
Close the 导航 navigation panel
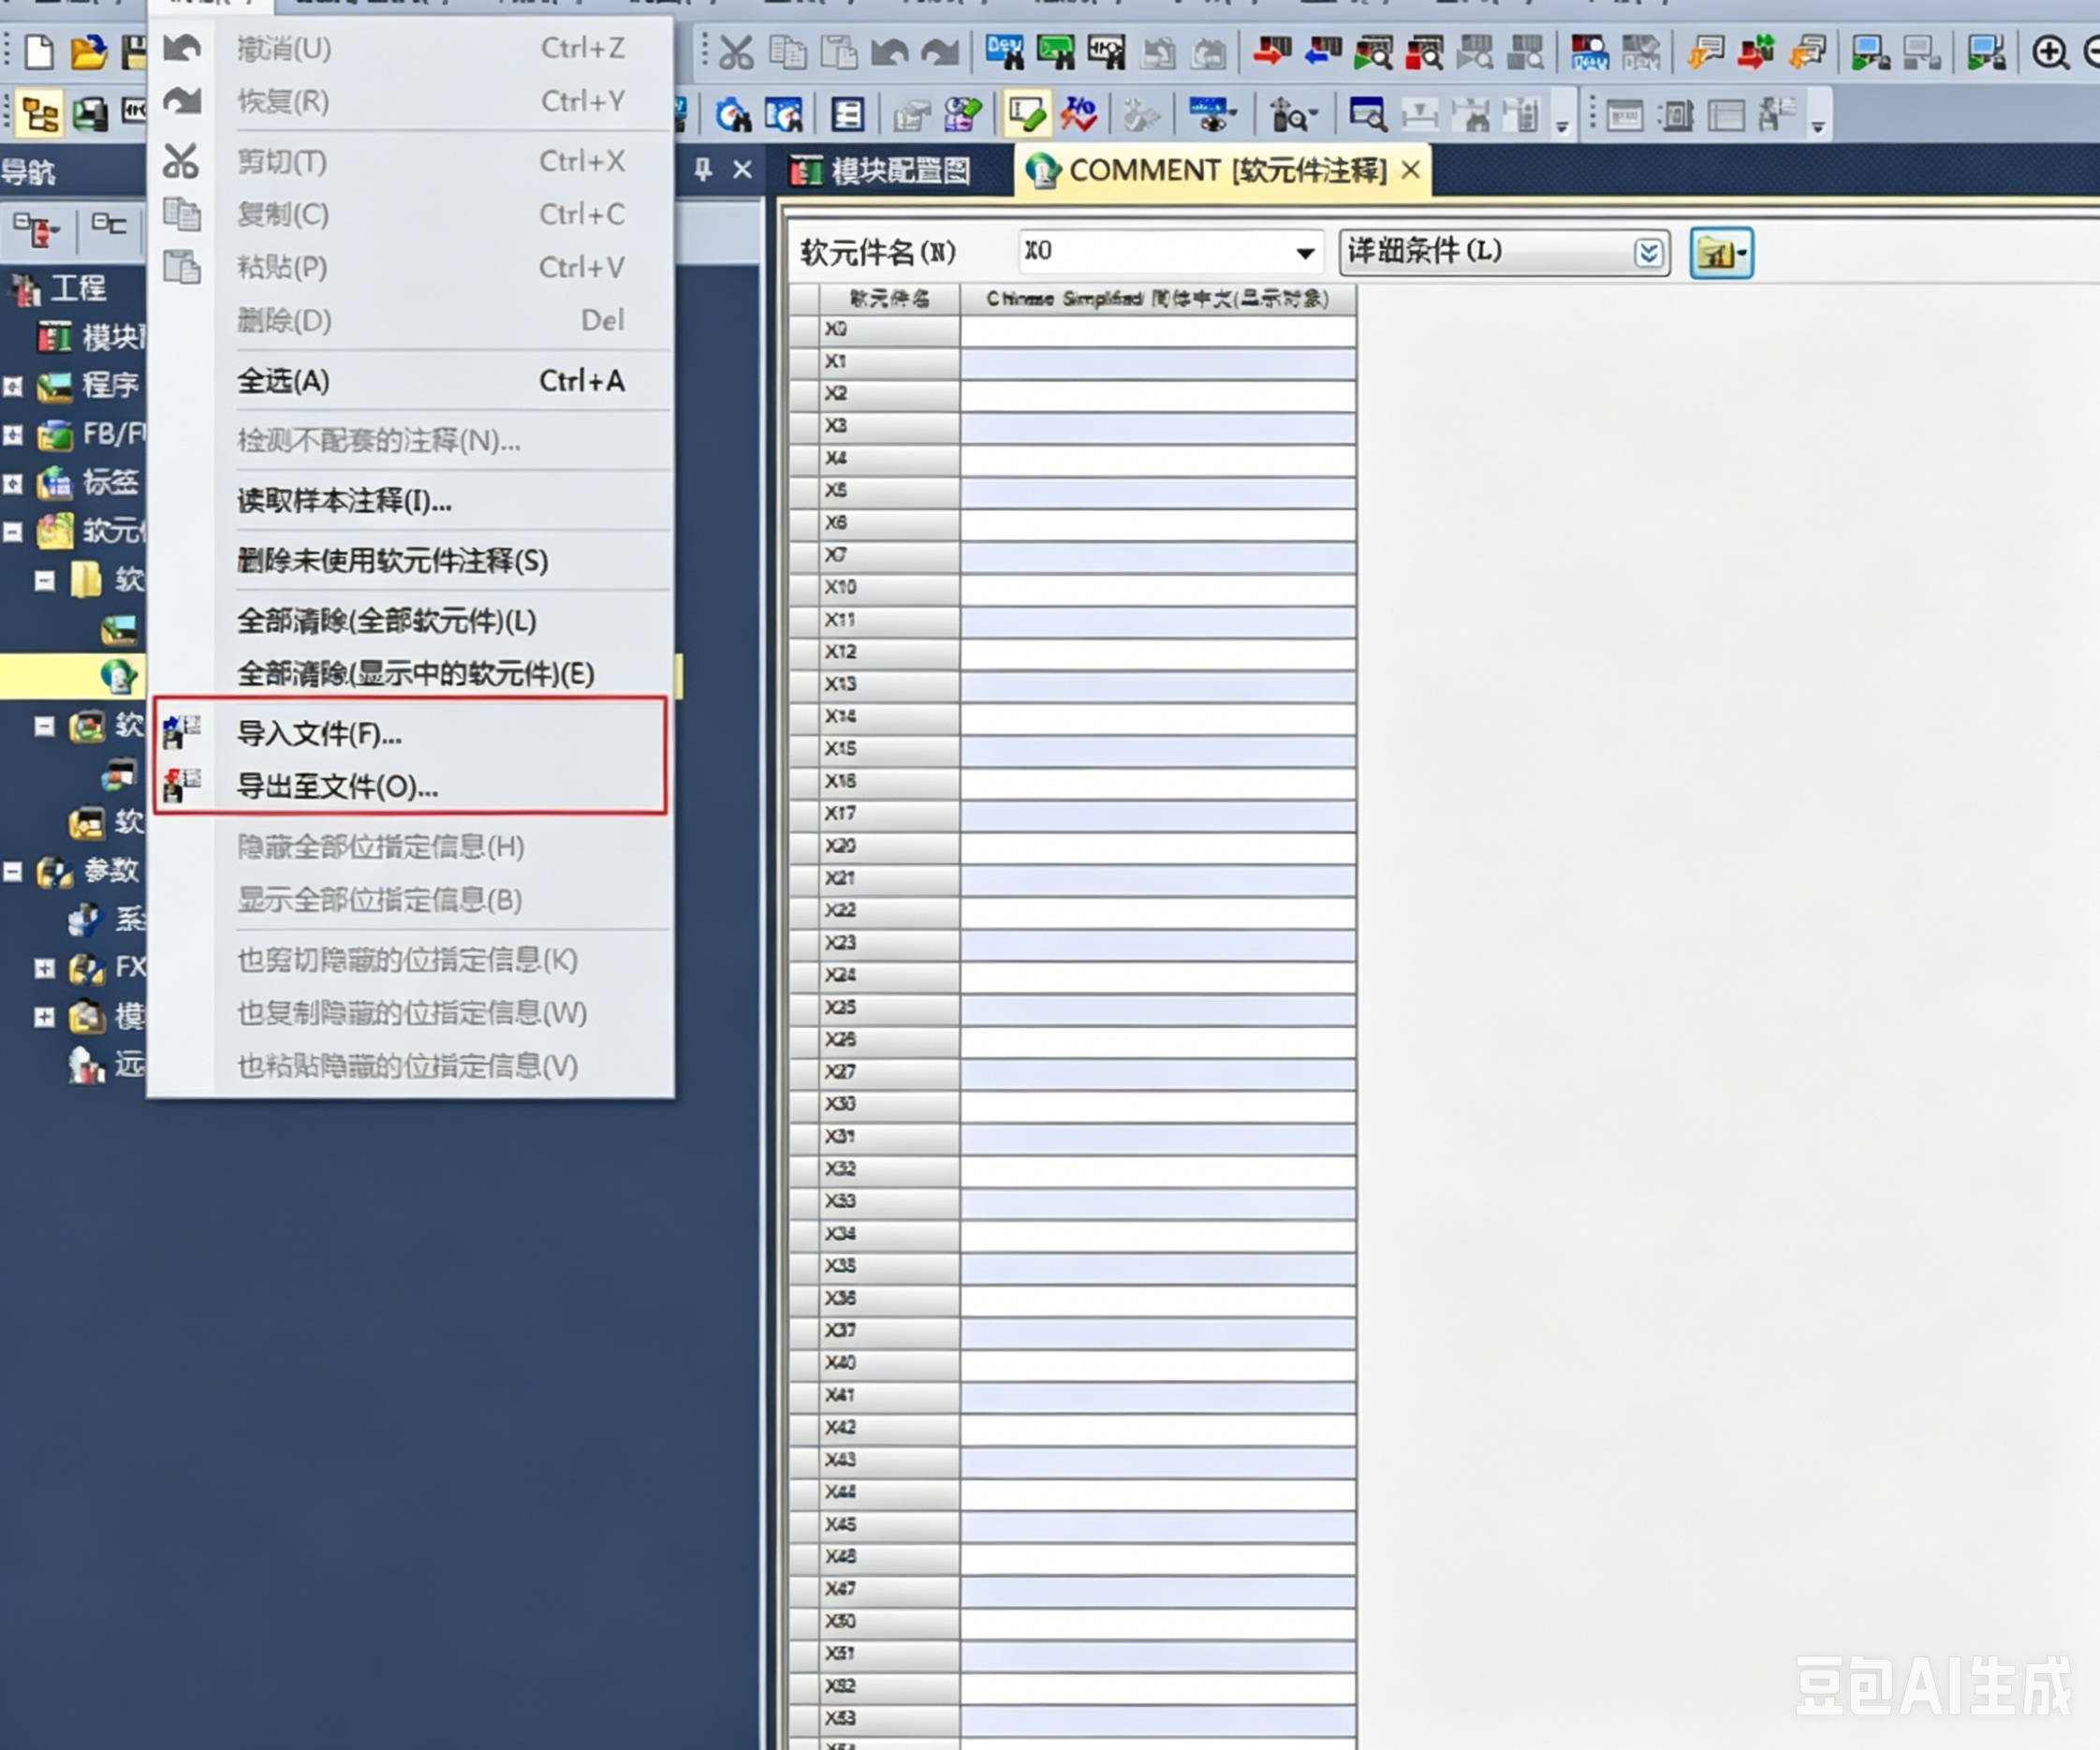point(742,170)
